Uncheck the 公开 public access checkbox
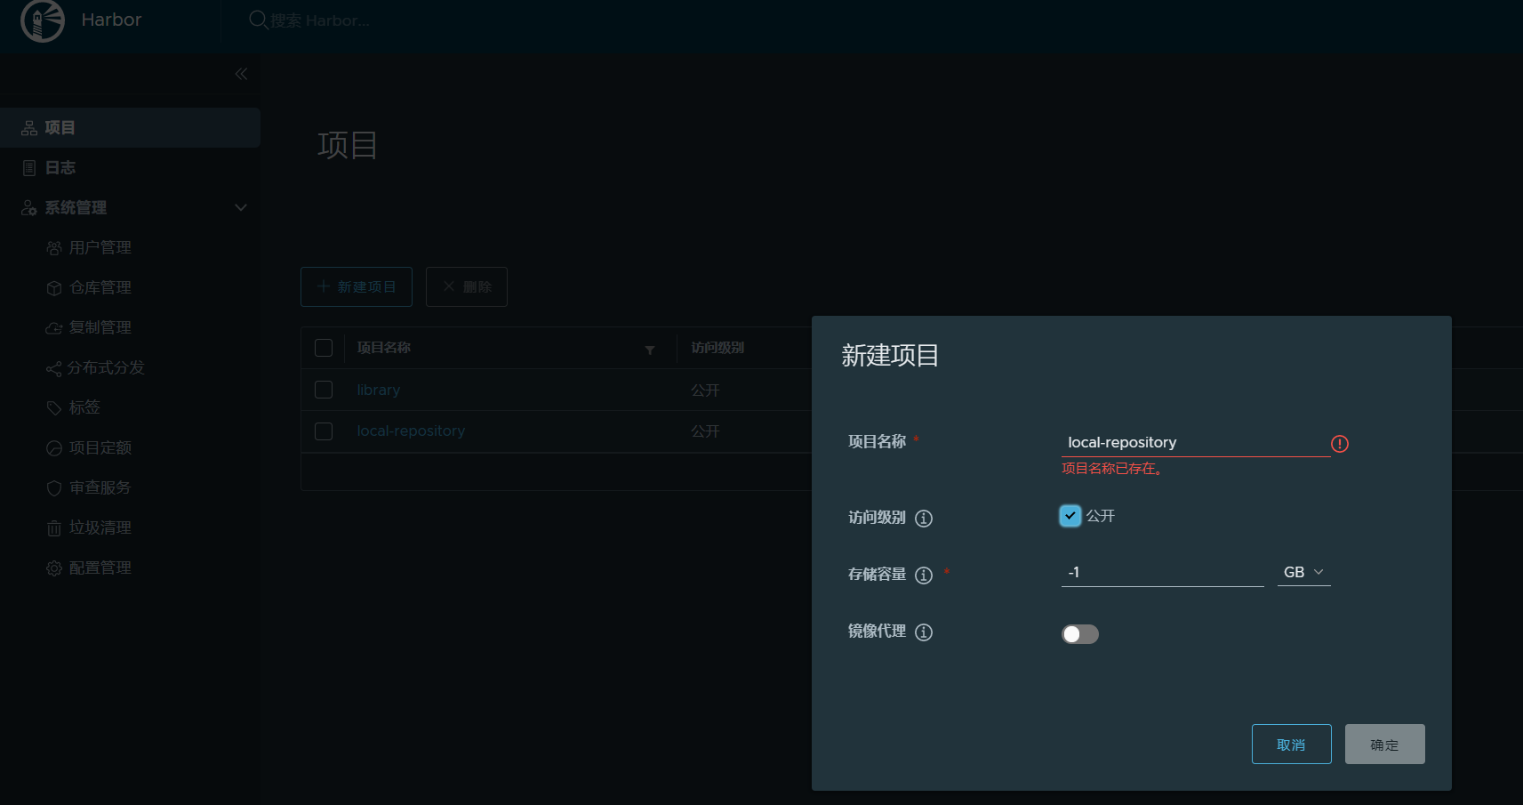1523x805 pixels. (1070, 516)
